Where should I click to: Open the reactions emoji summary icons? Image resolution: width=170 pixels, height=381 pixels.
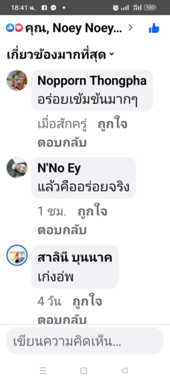point(14,28)
